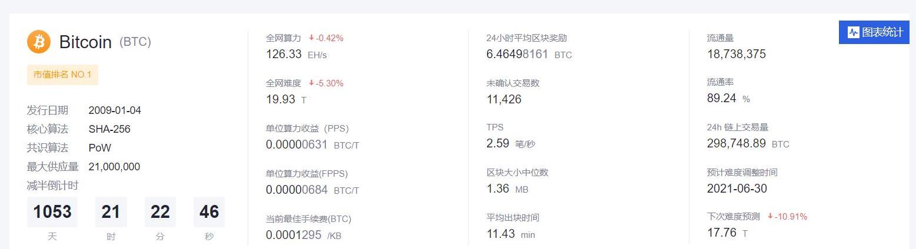The height and width of the screenshot is (249, 916).
Task: Click the 22 minutes countdown box
Action: [160, 212]
